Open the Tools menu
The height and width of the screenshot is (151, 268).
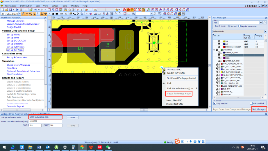point(64,6)
